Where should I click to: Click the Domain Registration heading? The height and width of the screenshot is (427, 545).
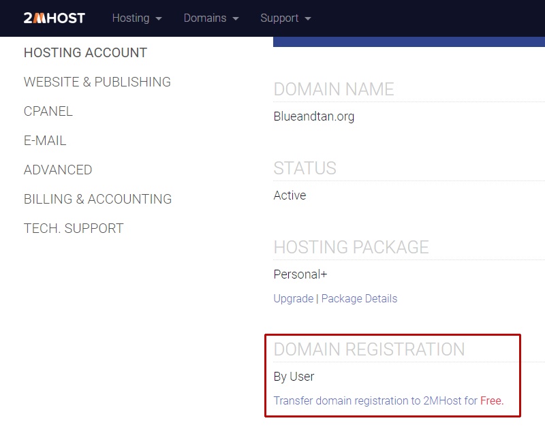[x=369, y=349]
